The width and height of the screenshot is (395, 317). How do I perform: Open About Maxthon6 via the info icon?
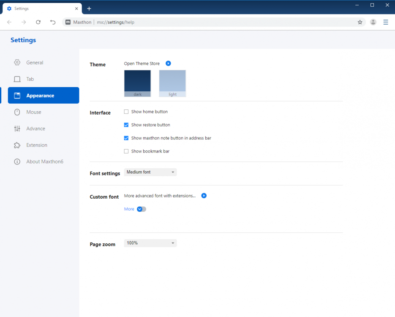(x=17, y=161)
